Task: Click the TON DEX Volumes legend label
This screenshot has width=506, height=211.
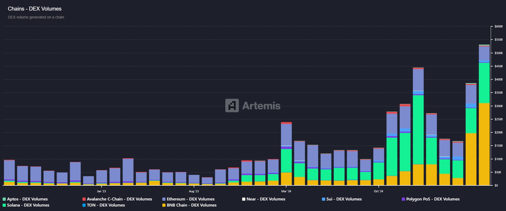Action: (x=106, y=205)
